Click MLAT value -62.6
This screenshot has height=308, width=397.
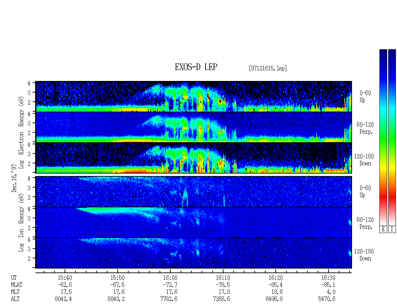coord(65,285)
